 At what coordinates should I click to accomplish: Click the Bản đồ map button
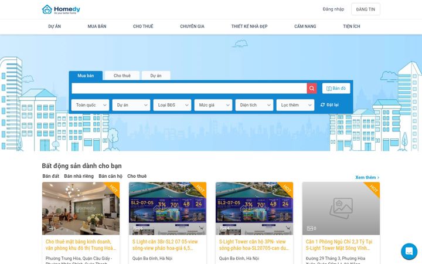(x=336, y=89)
